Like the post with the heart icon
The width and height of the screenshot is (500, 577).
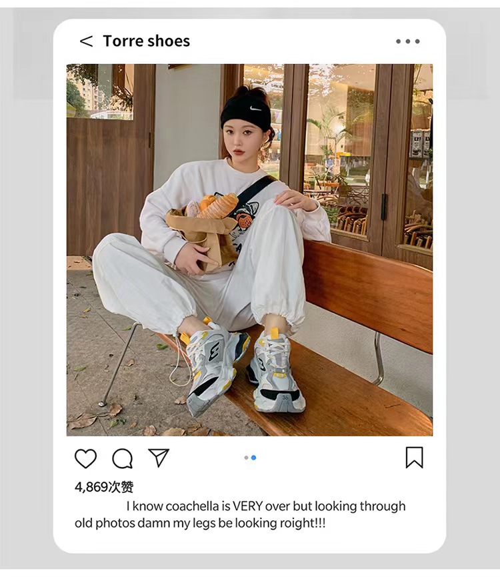click(x=85, y=458)
